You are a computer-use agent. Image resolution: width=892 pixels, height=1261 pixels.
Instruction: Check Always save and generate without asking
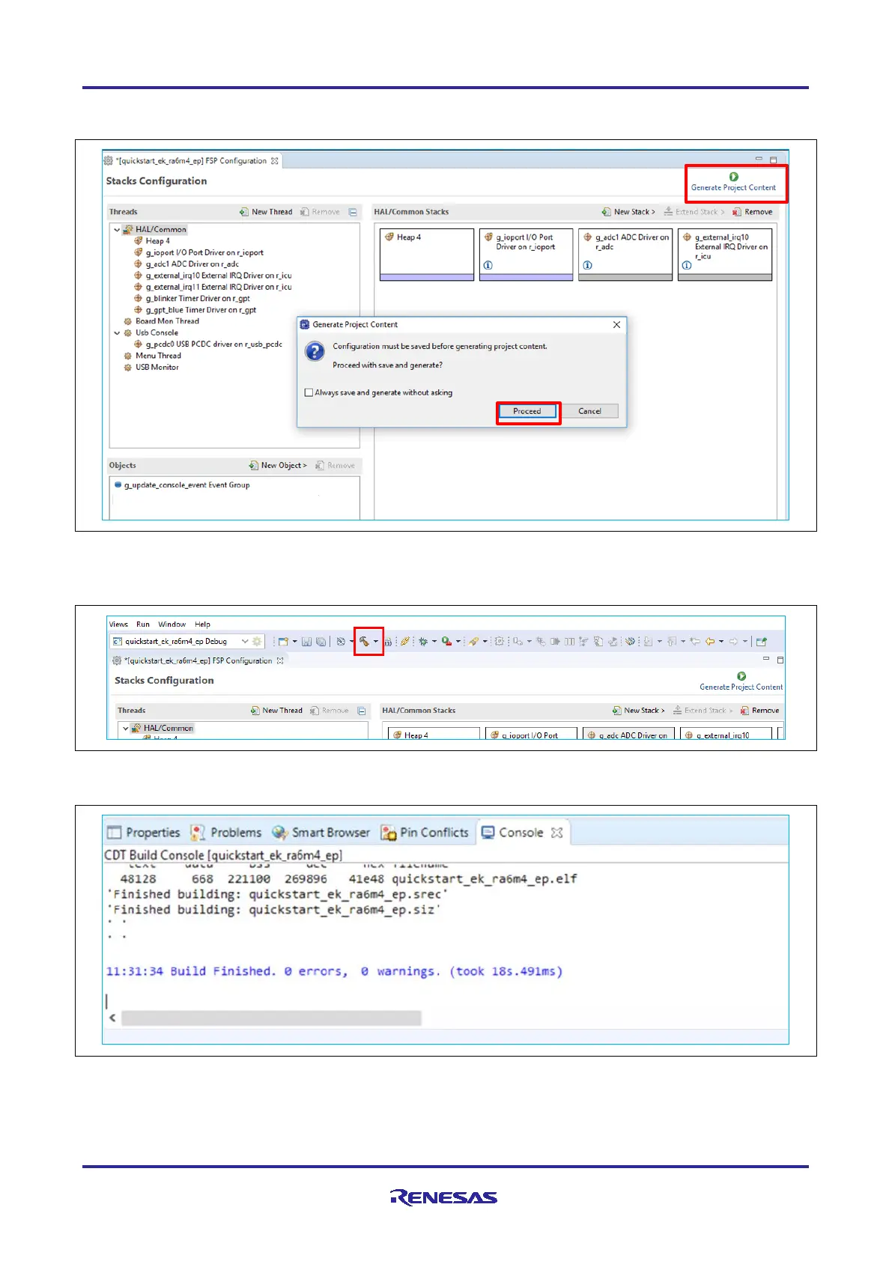pyautogui.click(x=309, y=392)
